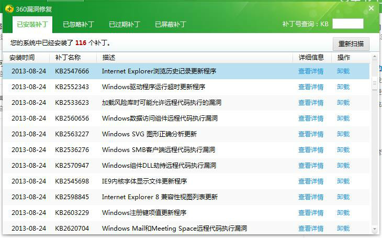The image size is (382, 238).
Task: Uninstall patch KB2563227
Action: pos(343,134)
